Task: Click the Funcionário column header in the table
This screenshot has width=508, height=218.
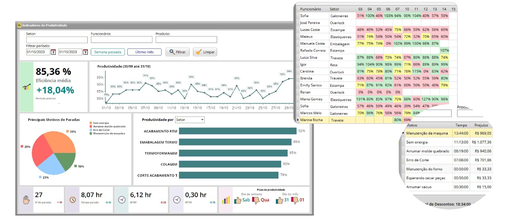Action: click(310, 9)
